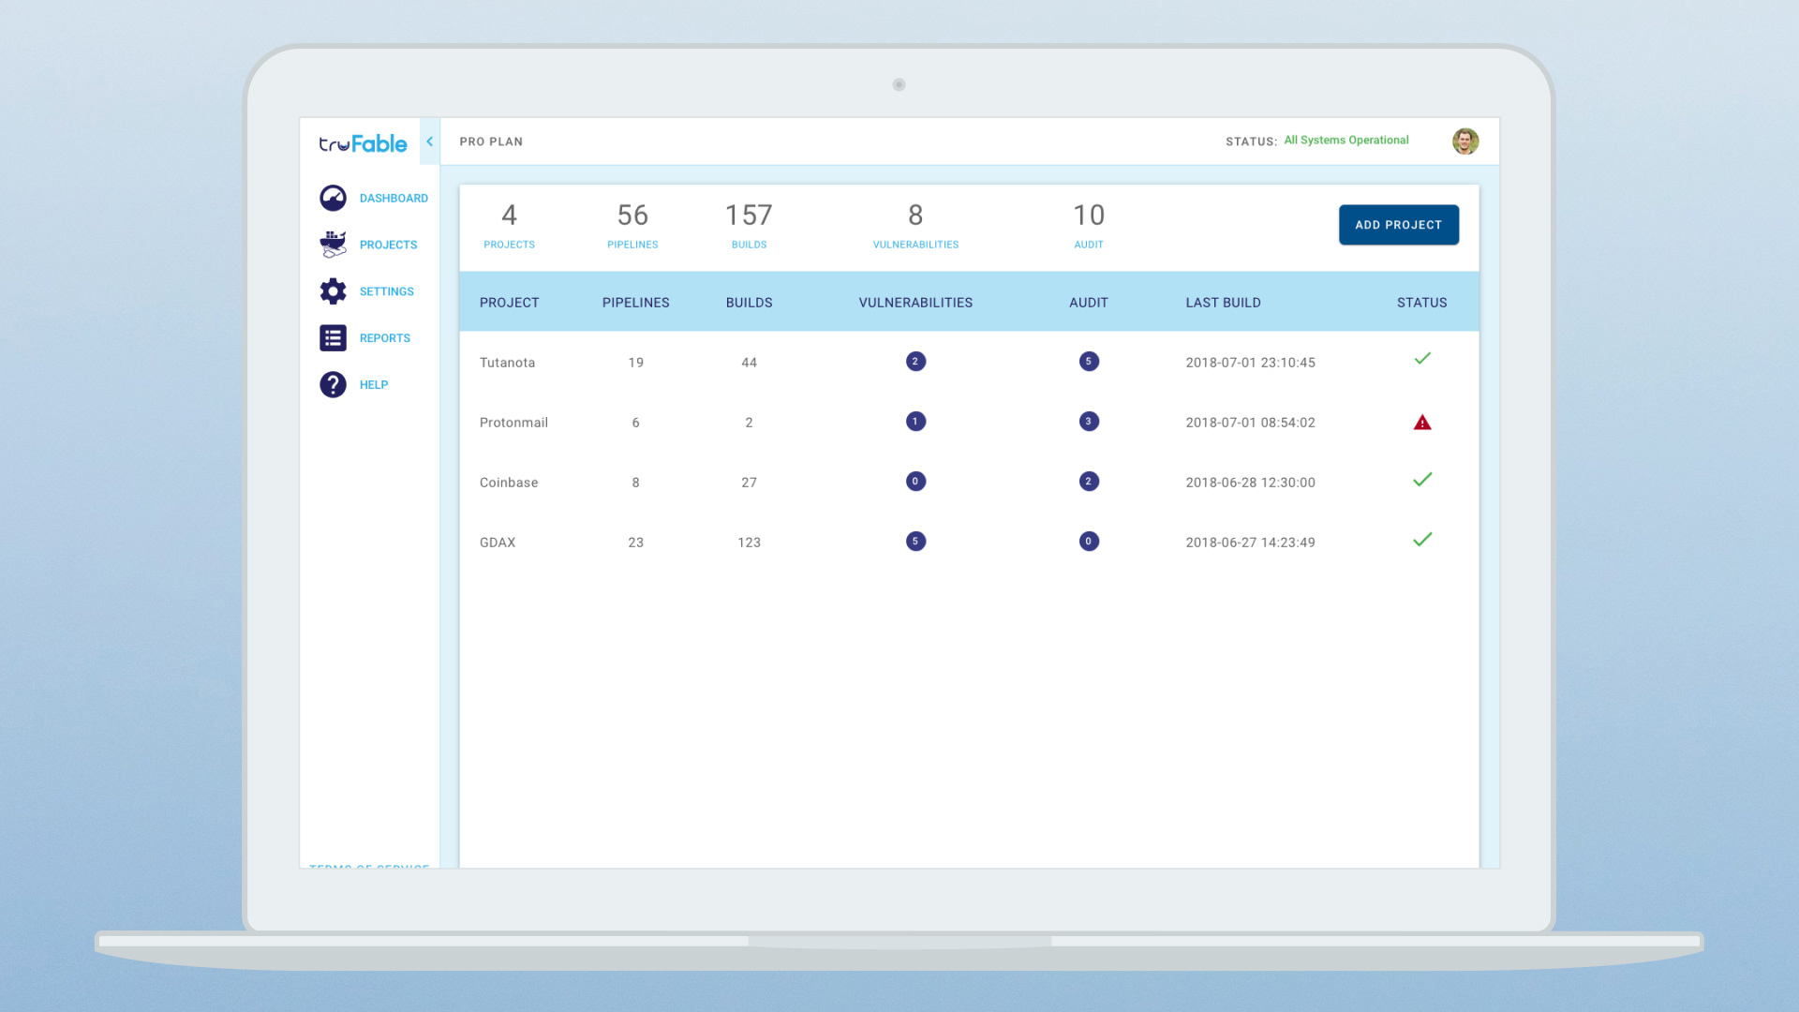Click Coinbase's vulnerabilities badge showing 0
The height and width of the screenshot is (1012, 1799).
(x=915, y=482)
